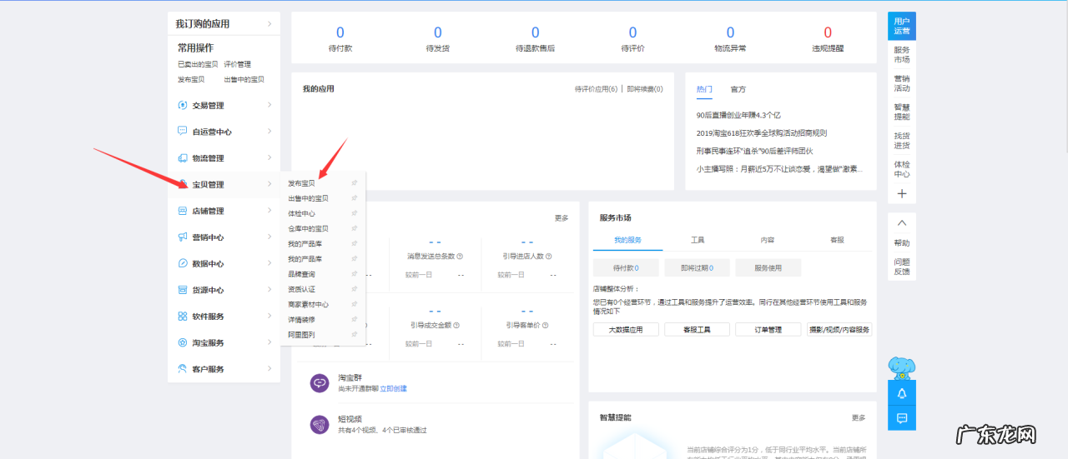This screenshot has width=1068, height=459.
Task: Open notifications with the bell icon
Action: (x=902, y=394)
